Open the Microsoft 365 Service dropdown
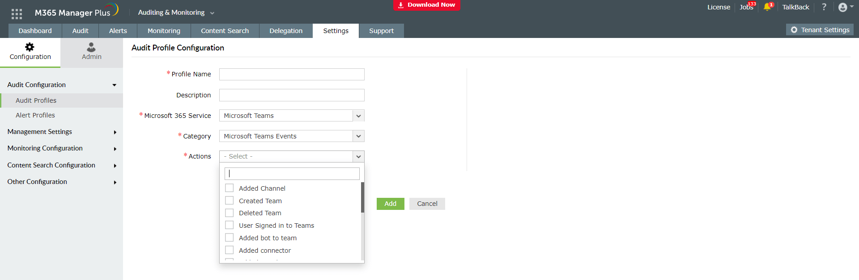Viewport: 859px width, 280px height. [292, 116]
